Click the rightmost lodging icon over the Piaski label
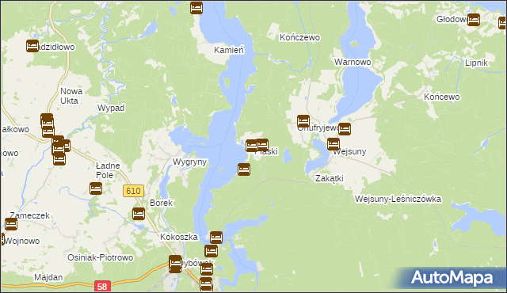 tap(262, 145)
